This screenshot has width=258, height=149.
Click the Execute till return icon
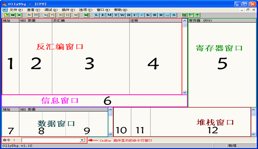[76, 15]
